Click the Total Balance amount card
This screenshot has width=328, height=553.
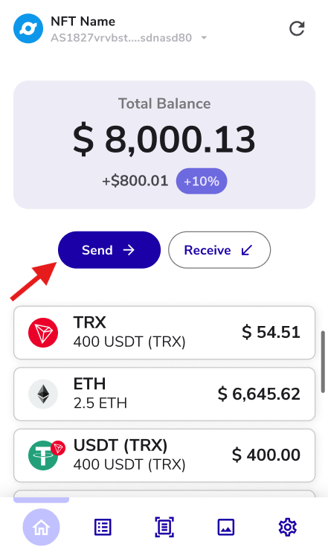pos(164,144)
